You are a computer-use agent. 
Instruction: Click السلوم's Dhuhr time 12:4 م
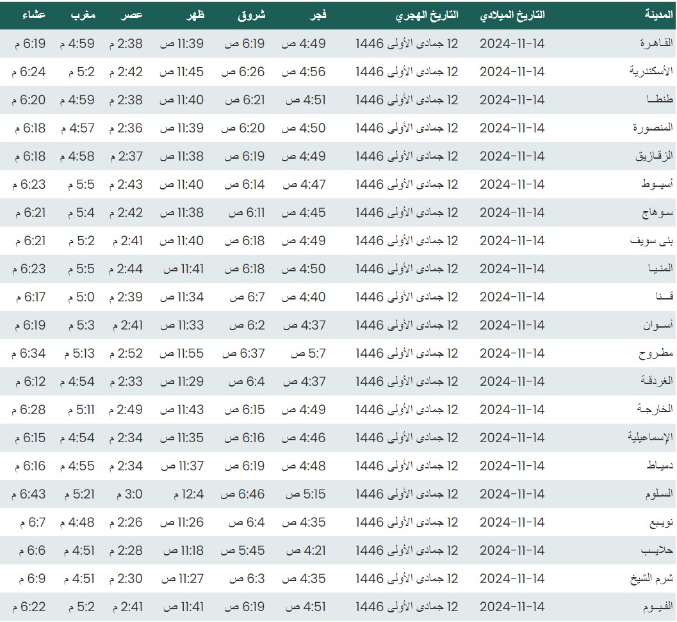188,494
